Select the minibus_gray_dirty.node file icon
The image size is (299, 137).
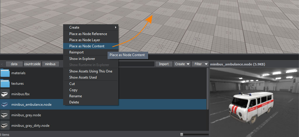click(x=5, y=126)
